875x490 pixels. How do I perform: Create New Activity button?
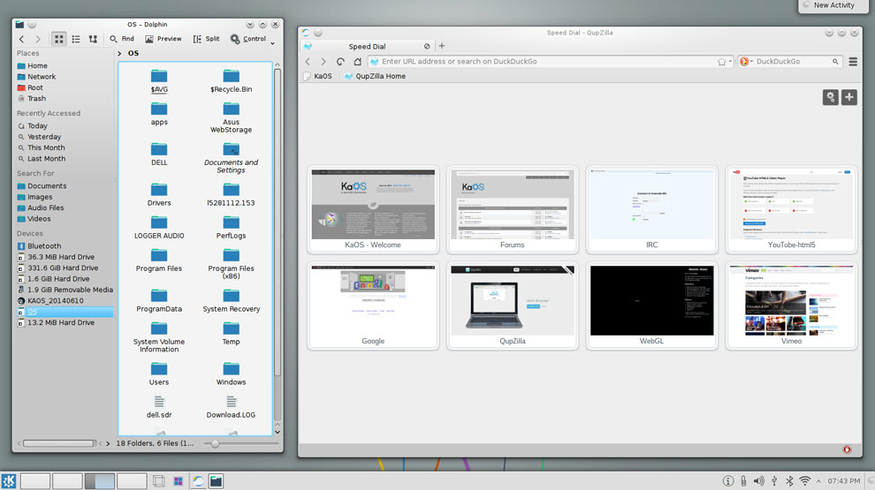point(833,5)
